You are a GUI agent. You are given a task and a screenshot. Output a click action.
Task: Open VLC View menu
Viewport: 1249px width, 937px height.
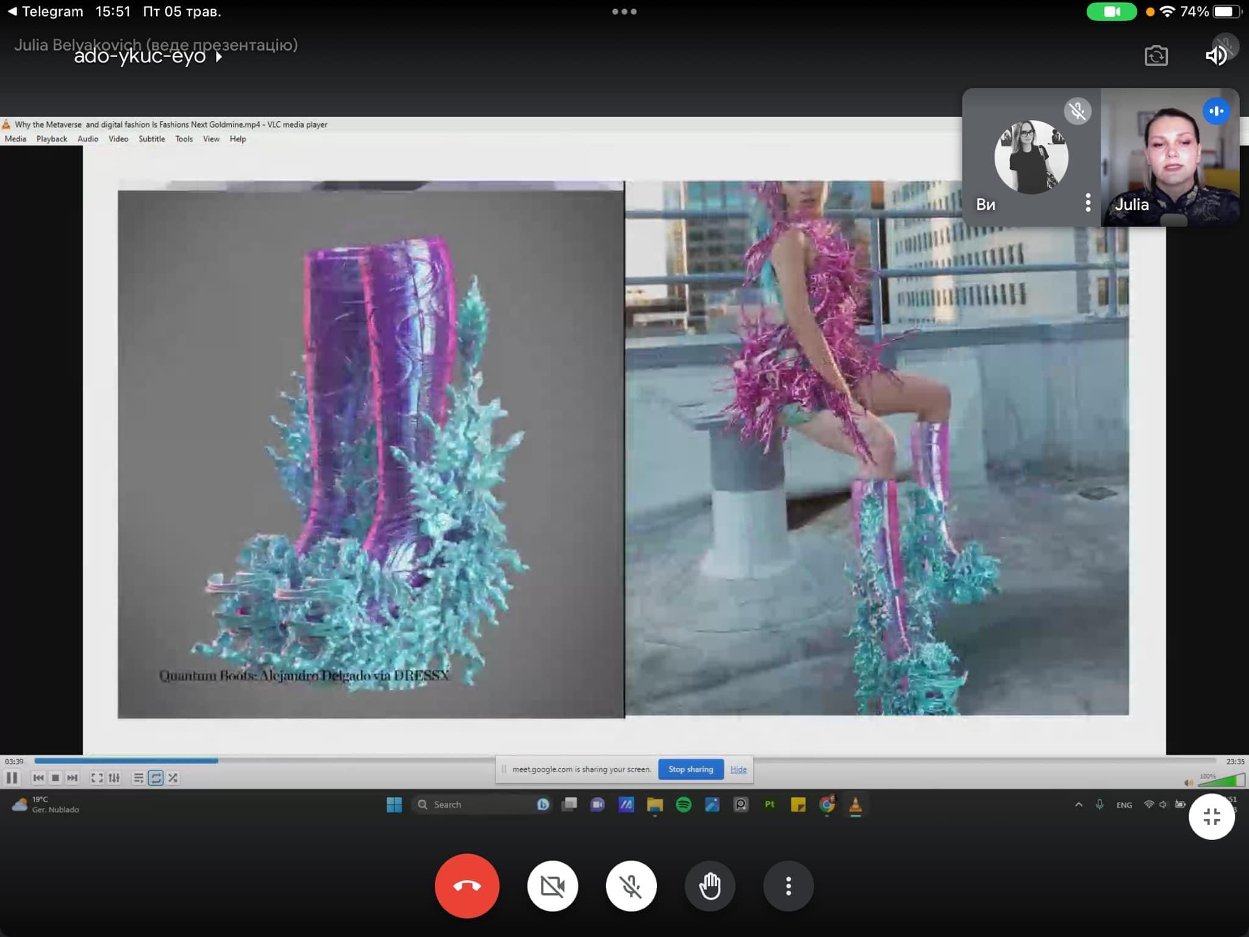click(x=211, y=139)
